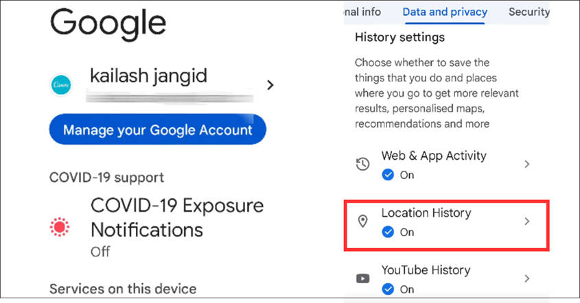Click Manage your Google Account button
Screen dimensions: 580x303
point(158,130)
